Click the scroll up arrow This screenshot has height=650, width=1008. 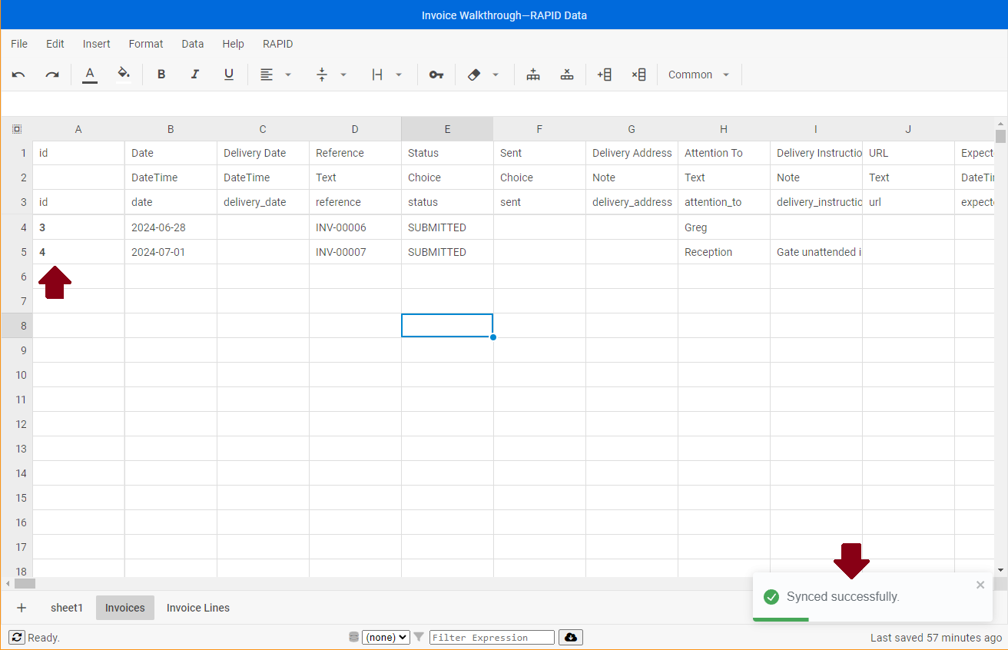pyautogui.click(x=1000, y=123)
